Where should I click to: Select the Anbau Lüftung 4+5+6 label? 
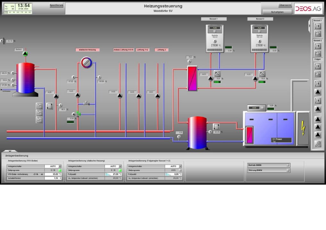point(124,50)
